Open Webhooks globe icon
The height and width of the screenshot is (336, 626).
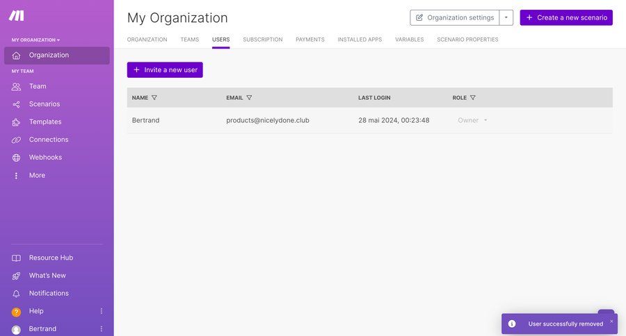tap(16, 158)
